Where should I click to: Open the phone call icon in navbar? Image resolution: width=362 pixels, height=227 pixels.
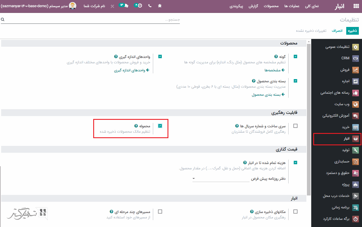tap(150, 6)
